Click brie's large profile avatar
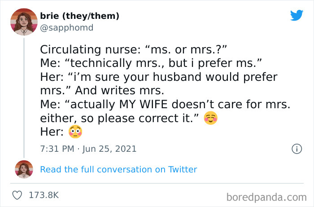This screenshot has height=207, width=314. [23, 21]
